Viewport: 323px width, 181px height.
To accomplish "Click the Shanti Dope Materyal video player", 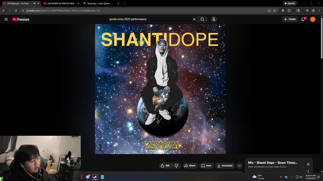I will click(160, 89).
